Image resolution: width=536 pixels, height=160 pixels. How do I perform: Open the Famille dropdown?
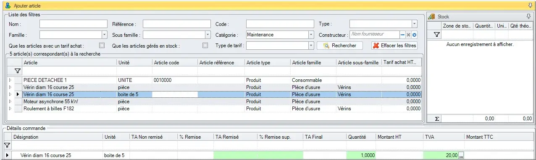click(x=104, y=35)
